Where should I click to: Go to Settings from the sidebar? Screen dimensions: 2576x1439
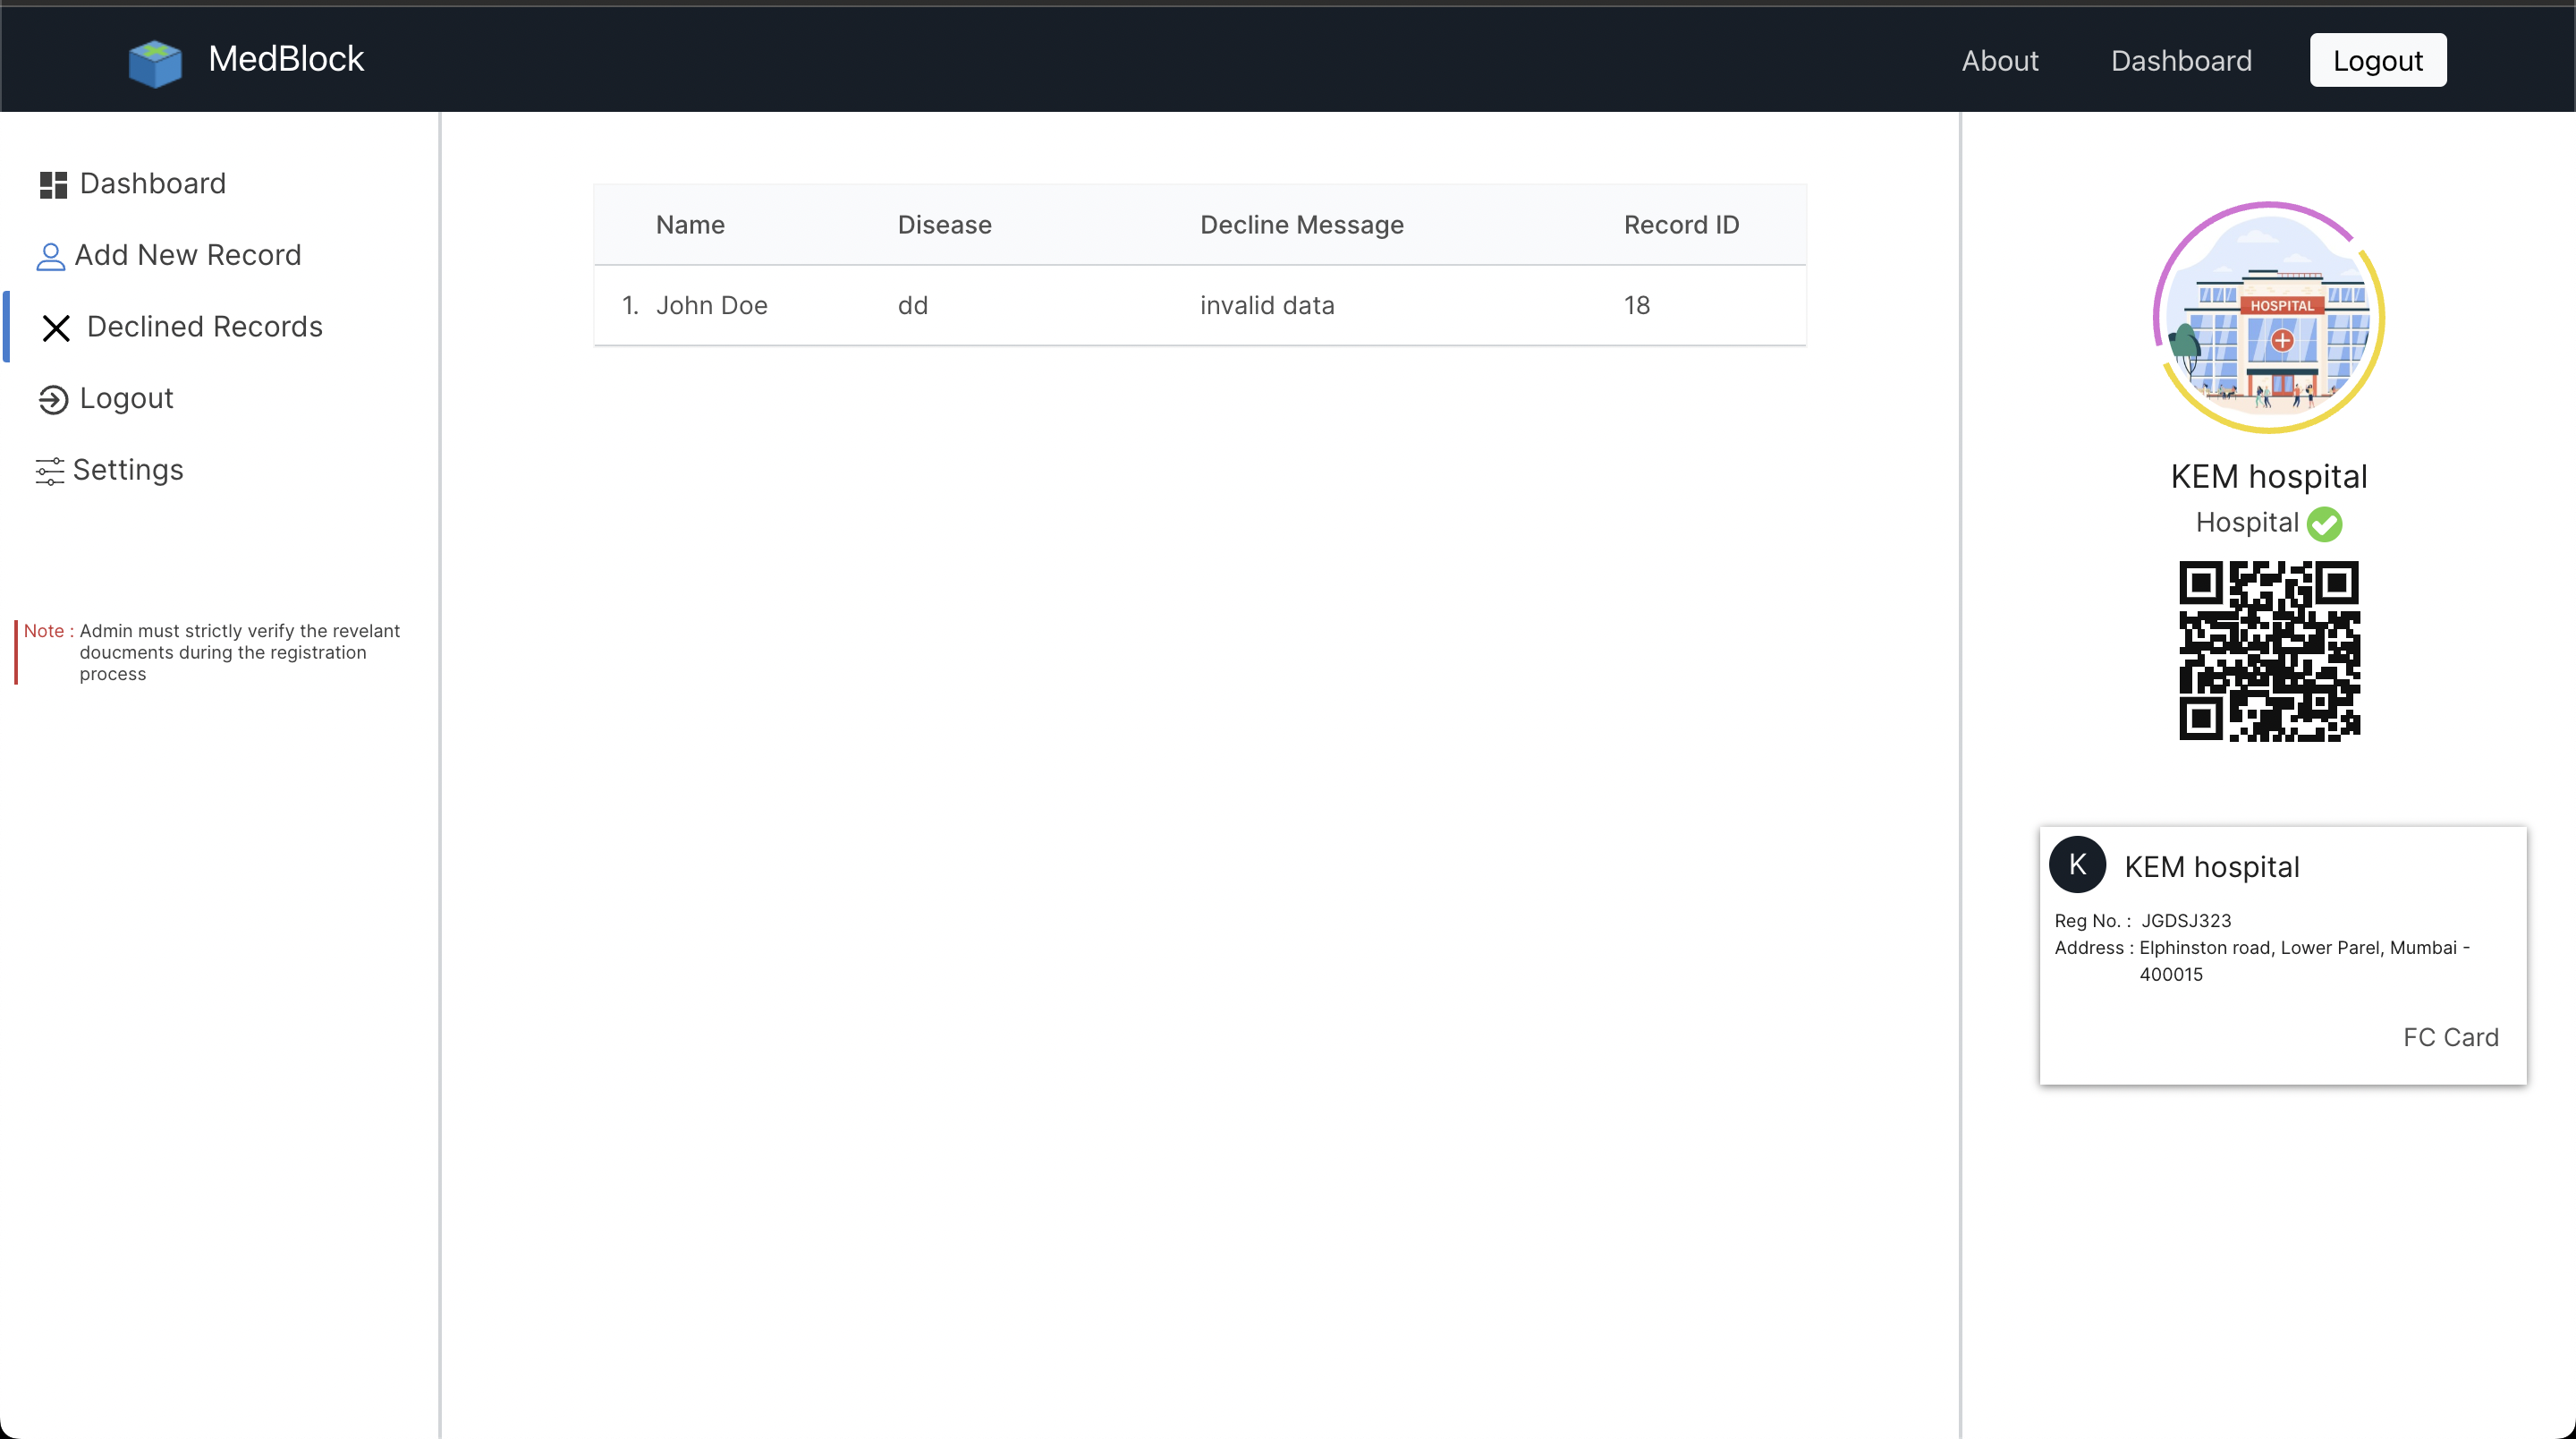click(128, 469)
